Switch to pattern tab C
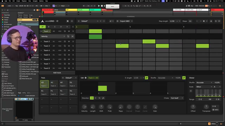Screen dimensions: 225x126 (x=55, y=27)
